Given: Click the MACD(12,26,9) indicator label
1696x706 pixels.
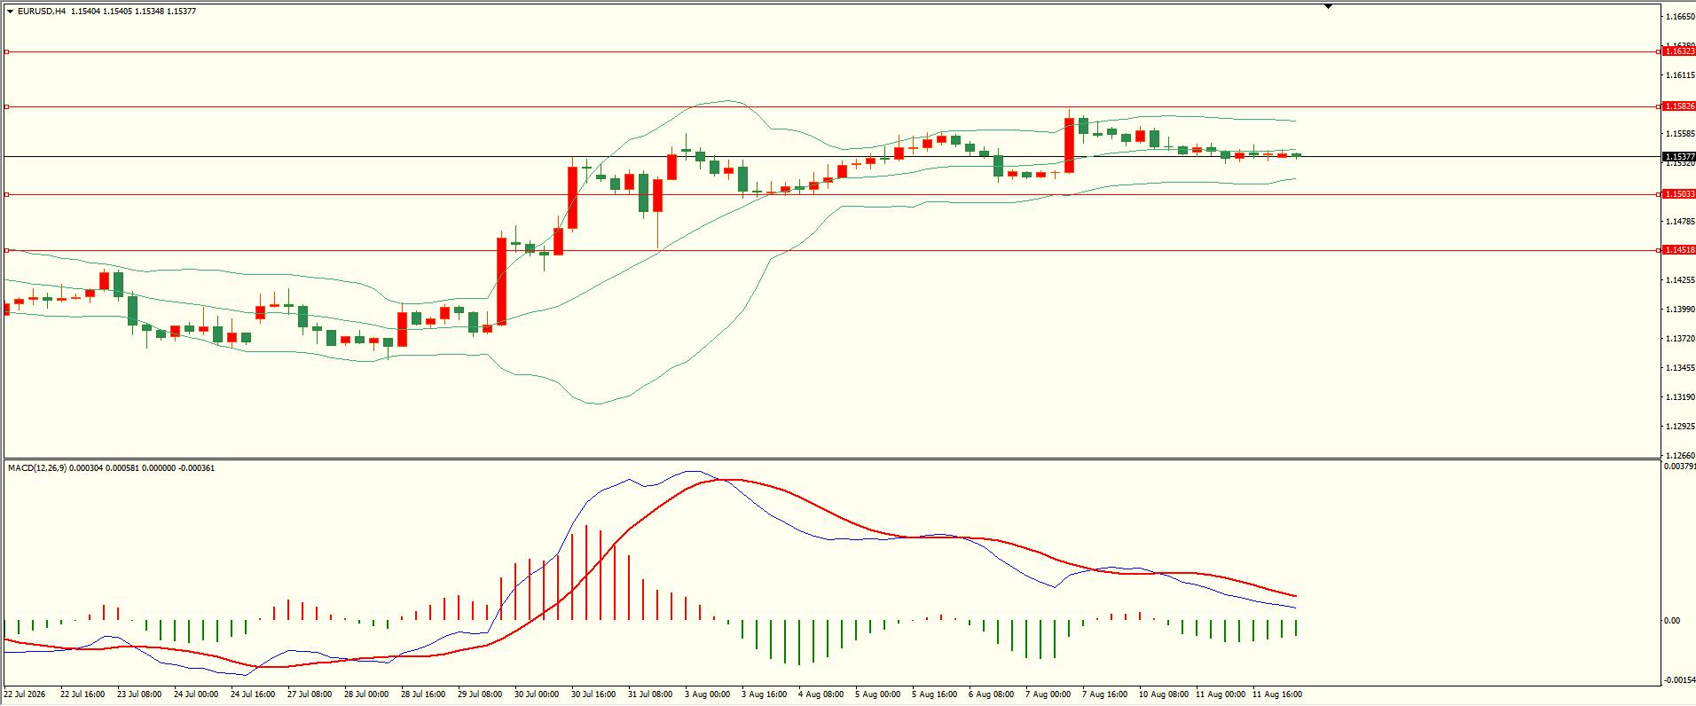Looking at the screenshot, I should tap(36, 467).
